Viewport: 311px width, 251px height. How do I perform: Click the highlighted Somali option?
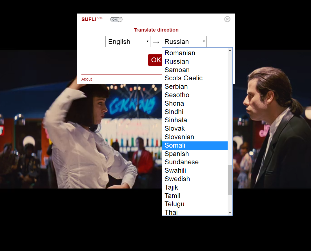coord(195,145)
